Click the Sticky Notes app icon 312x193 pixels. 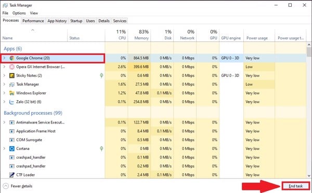tap(12, 76)
